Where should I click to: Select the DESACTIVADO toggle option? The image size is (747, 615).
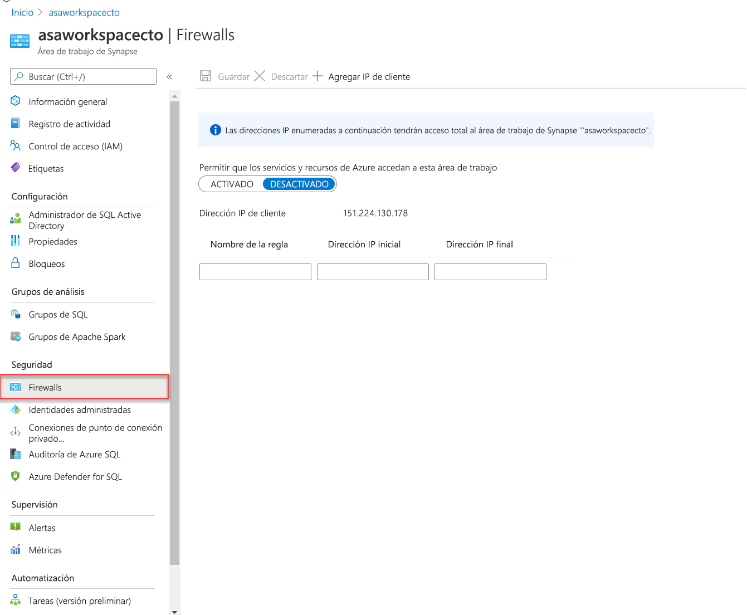pyautogui.click(x=299, y=184)
